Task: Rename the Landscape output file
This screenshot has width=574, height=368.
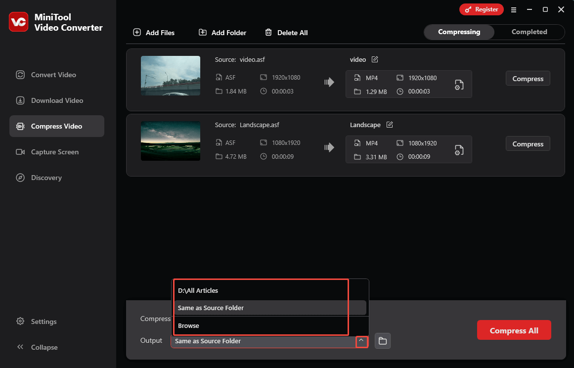Action: click(x=390, y=125)
